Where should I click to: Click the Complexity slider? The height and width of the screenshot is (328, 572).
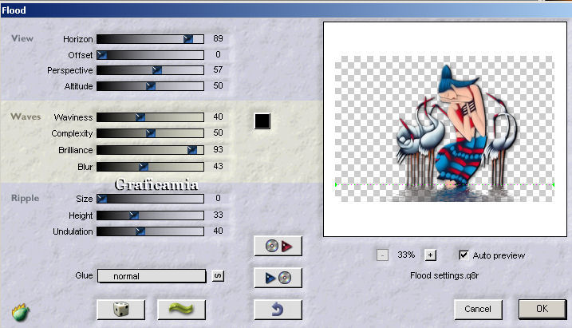(x=150, y=133)
